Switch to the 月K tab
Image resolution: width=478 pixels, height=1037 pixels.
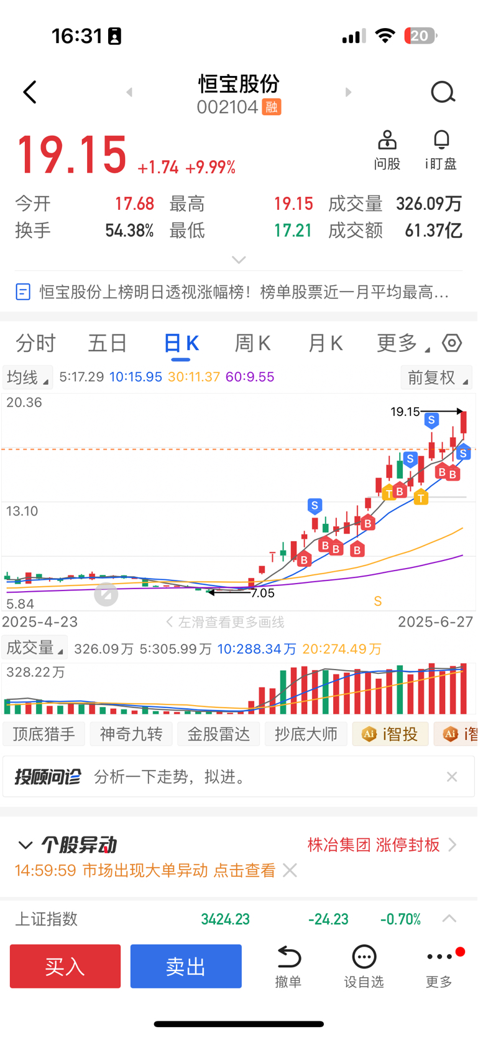pyautogui.click(x=326, y=343)
